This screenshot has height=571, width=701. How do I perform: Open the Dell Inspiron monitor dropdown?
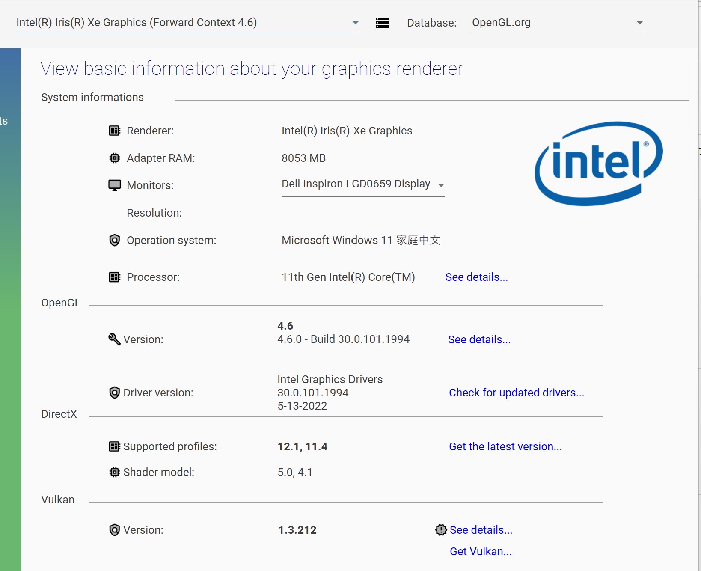point(362,184)
